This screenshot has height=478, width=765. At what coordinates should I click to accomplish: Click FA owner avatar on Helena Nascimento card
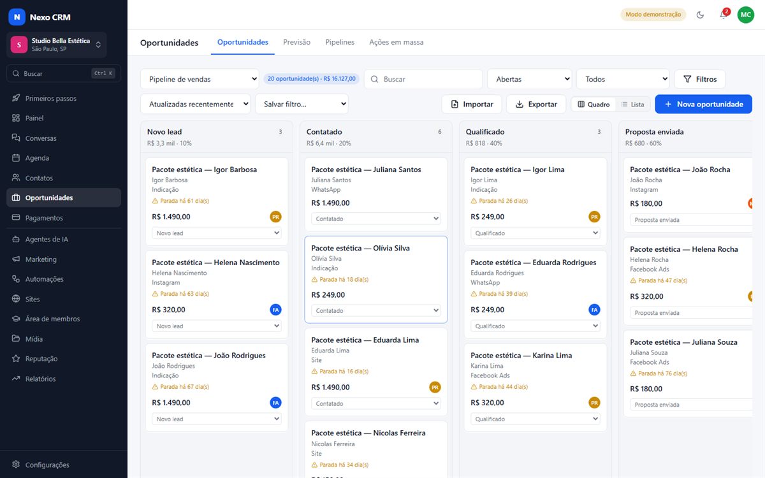(275, 310)
